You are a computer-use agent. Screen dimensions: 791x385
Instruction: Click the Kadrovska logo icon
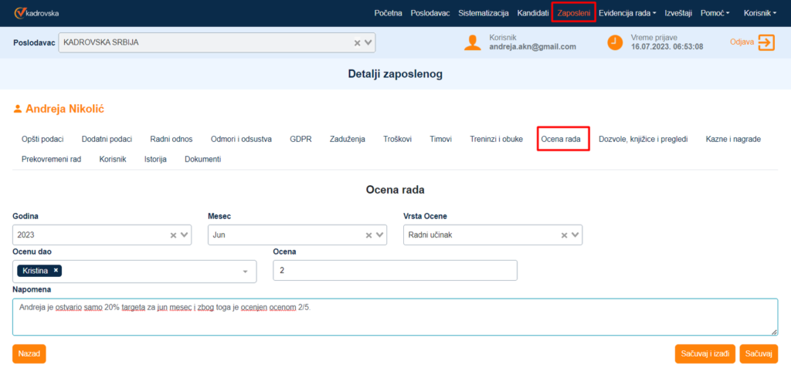pyautogui.click(x=20, y=13)
